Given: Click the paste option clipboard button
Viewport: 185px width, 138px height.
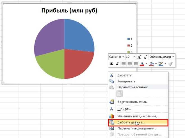Looking at the screenshot, I should (120, 94).
